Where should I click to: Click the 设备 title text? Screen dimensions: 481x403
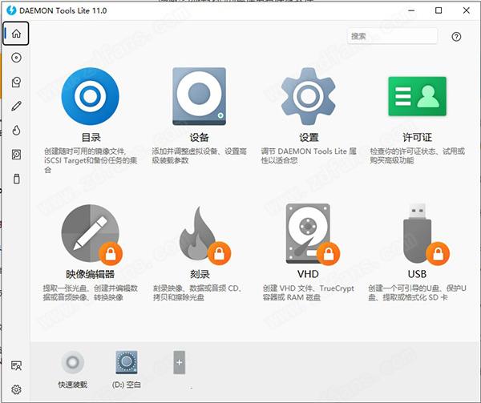pos(199,137)
